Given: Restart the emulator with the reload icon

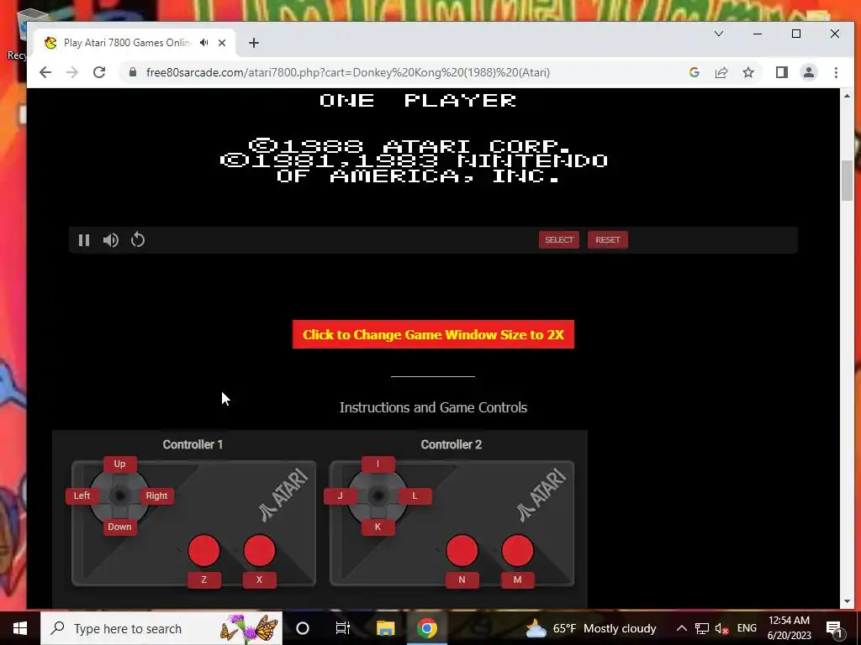Looking at the screenshot, I should coord(138,239).
